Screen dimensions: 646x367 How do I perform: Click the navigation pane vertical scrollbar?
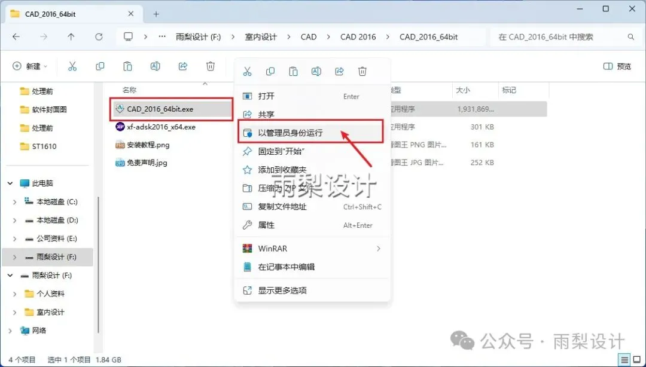pos(98,264)
